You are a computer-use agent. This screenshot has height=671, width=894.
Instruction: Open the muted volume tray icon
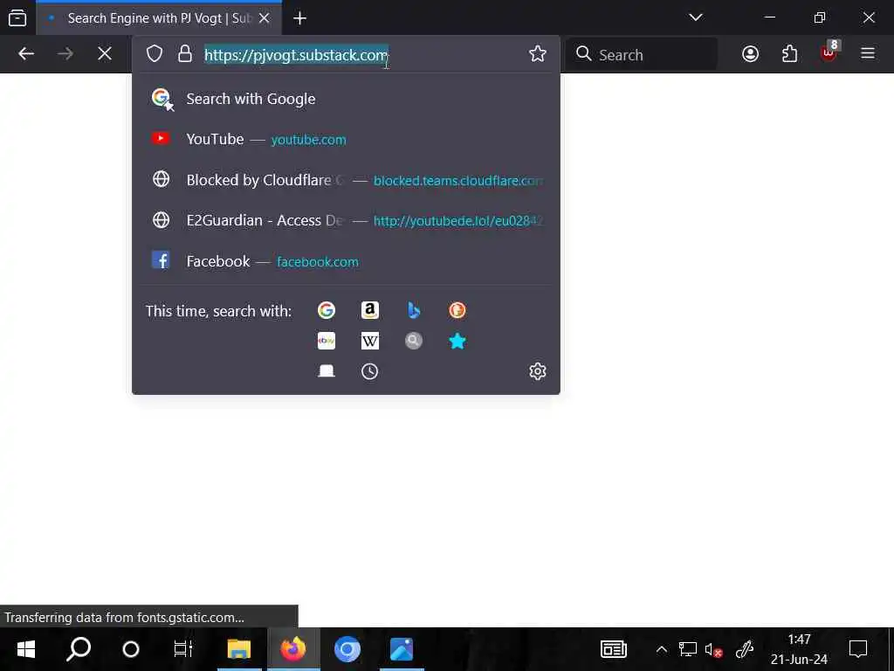(714, 649)
